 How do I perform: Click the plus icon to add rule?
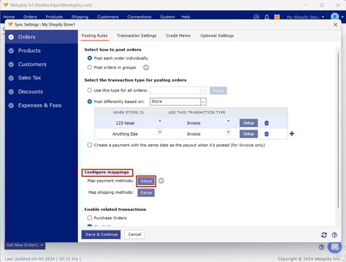292,134
